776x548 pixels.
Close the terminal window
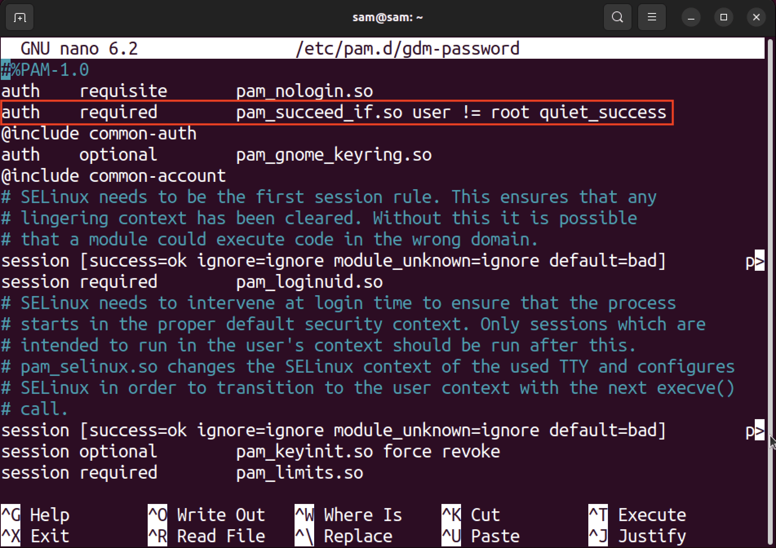click(756, 18)
